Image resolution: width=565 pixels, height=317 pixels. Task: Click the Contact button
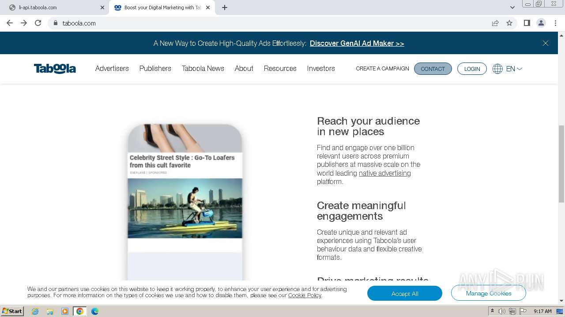point(433,69)
